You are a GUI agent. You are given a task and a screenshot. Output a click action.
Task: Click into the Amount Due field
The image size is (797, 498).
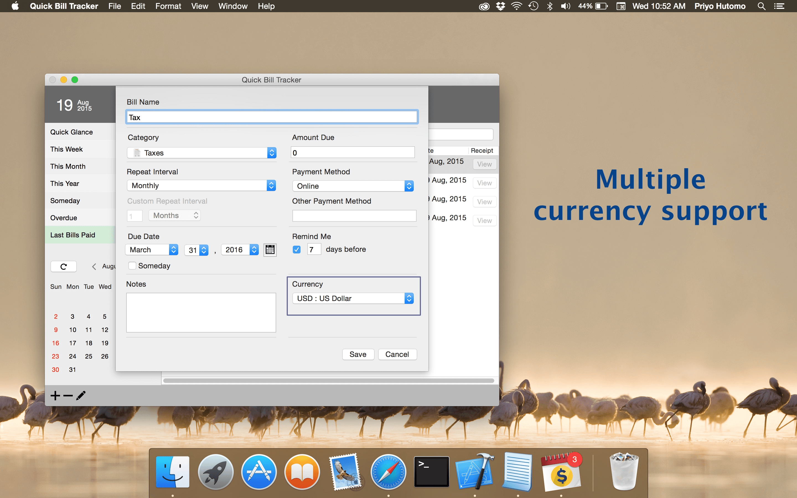(352, 153)
